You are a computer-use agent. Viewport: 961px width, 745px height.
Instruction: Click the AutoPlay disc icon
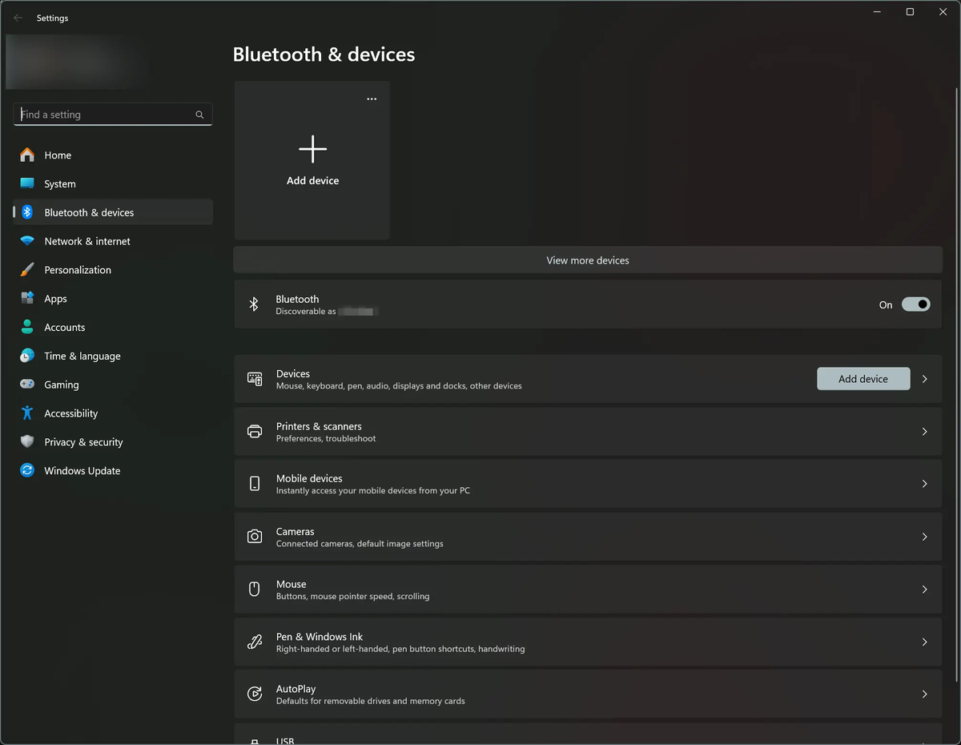coord(255,695)
